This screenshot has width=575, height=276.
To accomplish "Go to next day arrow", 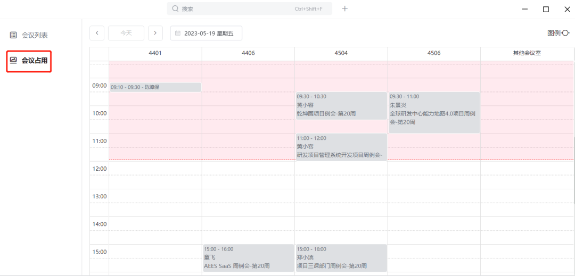I will (x=155, y=33).
